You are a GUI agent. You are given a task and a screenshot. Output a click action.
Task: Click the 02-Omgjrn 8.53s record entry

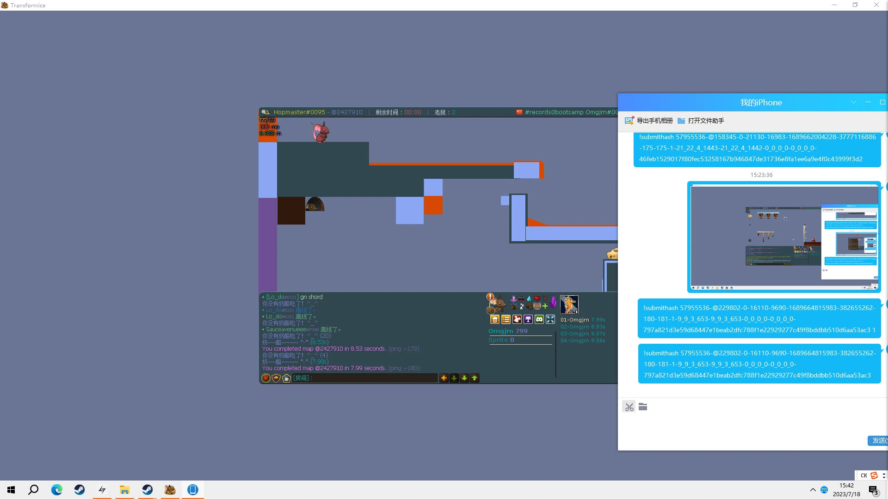(x=583, y=327)
